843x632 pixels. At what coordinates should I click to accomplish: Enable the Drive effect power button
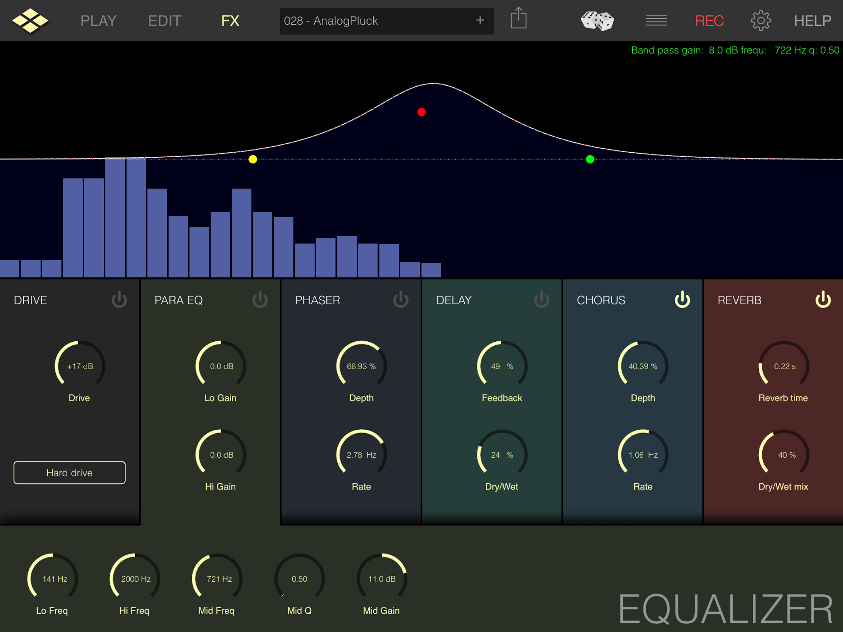pos(119,300)
